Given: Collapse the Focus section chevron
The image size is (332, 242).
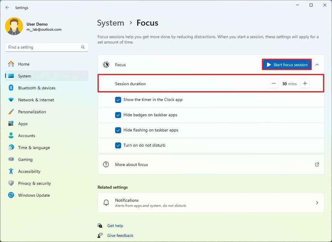Looking at the screenshot, I should [317, 64].
